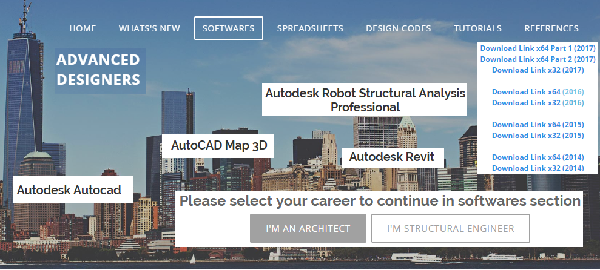Open the TUTORIALS menu item

(x=477, y=28)
